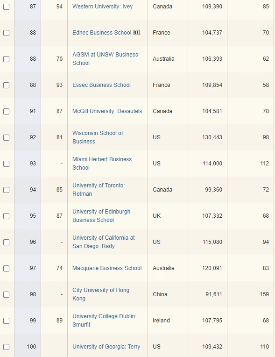Click salary value 109,432
Viewport: 275px width, 357px height.
point(212,347)
